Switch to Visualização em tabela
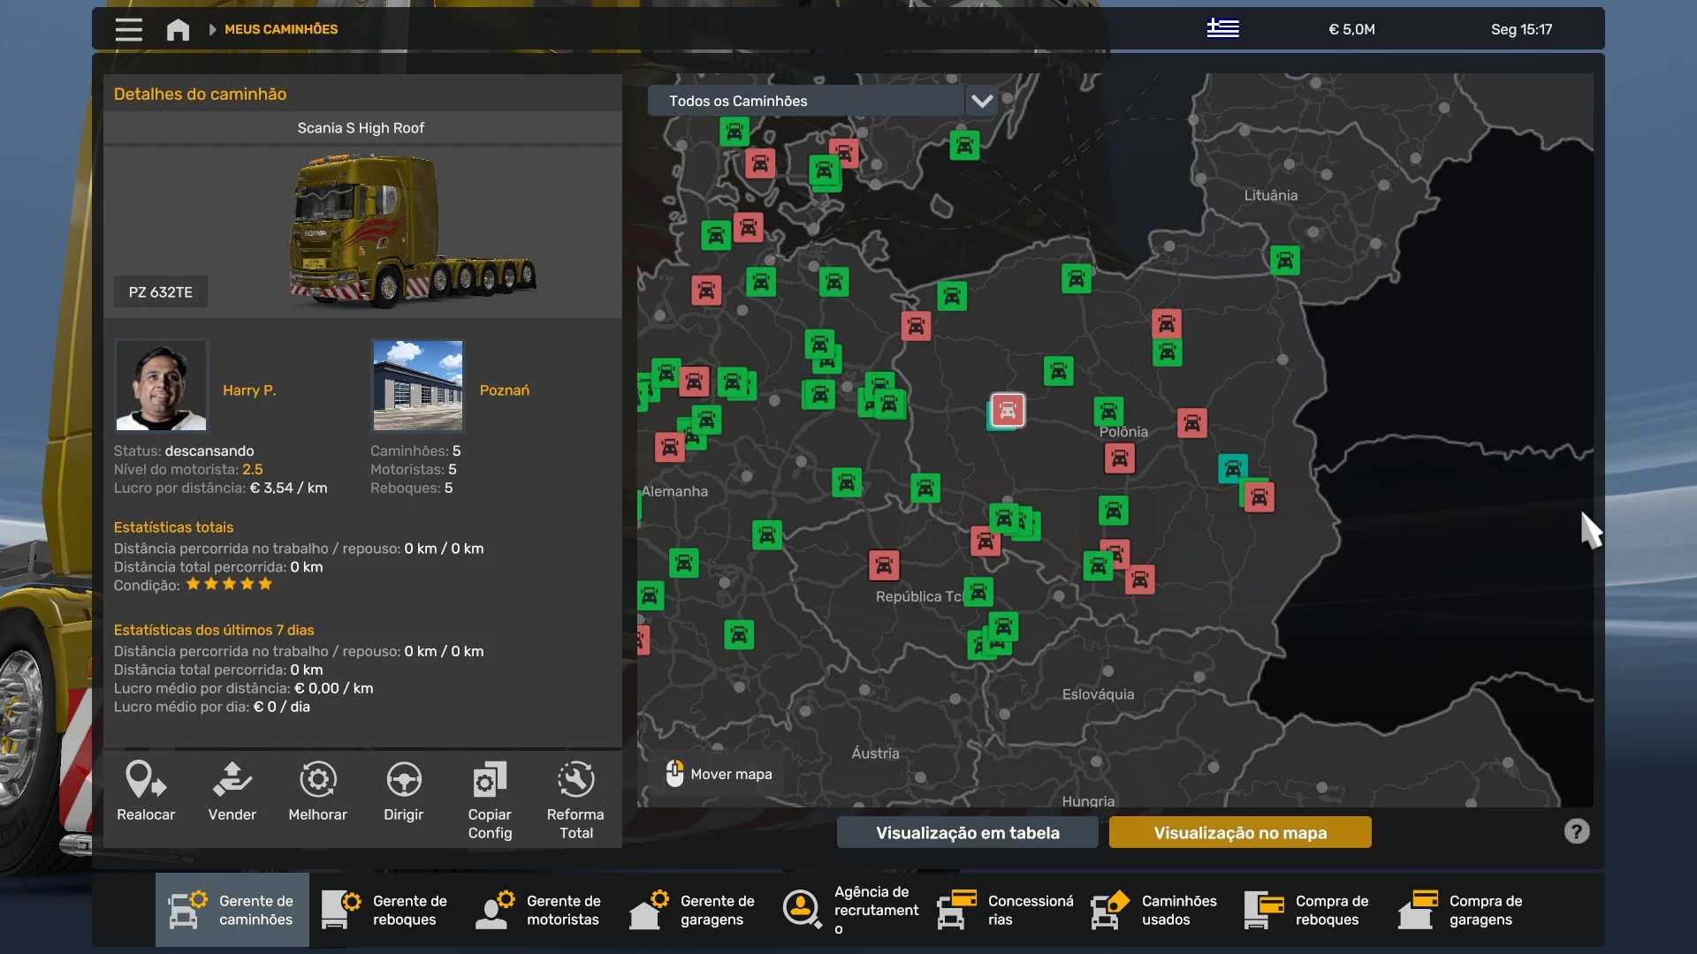 coord(967,832)
